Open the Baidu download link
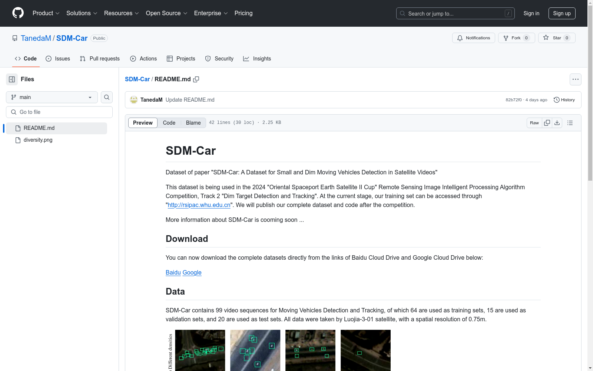 (173, 272)
